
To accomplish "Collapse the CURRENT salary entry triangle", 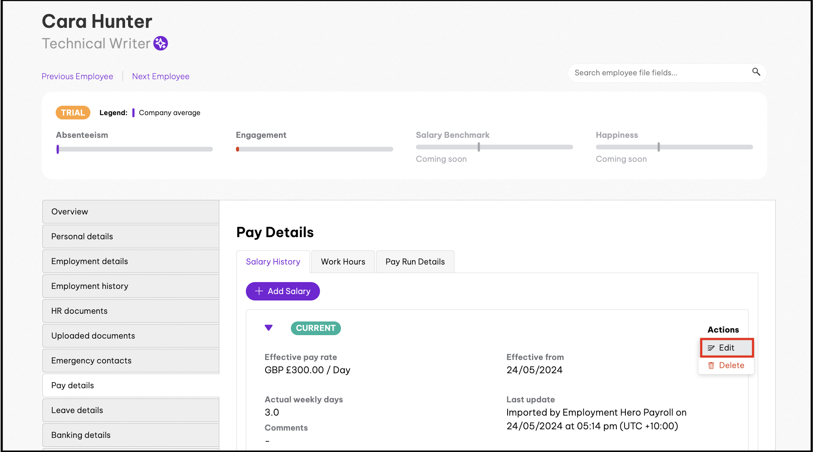I will coord(269,328).
